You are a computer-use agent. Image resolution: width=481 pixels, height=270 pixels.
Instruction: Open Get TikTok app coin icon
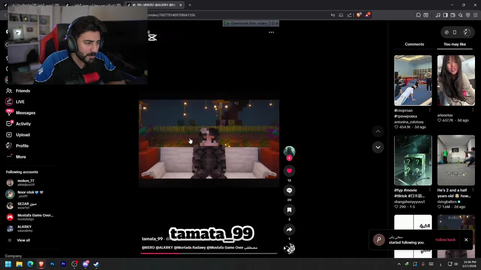pyautogui.click(x=446, y=32)
